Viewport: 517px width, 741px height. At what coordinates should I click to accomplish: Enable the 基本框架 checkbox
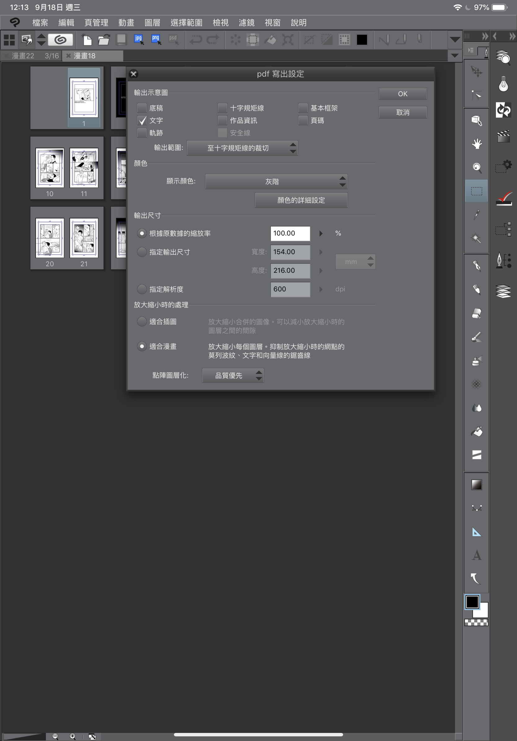pyautogui.click(x=303, y=108)
